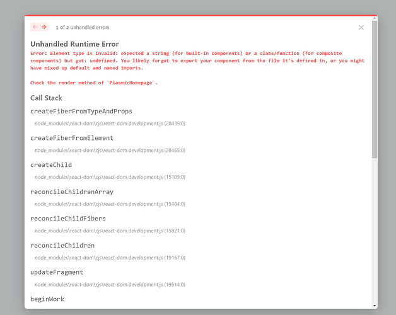Click the 'Element type is invalid' error message

click(x=197, y=60)
